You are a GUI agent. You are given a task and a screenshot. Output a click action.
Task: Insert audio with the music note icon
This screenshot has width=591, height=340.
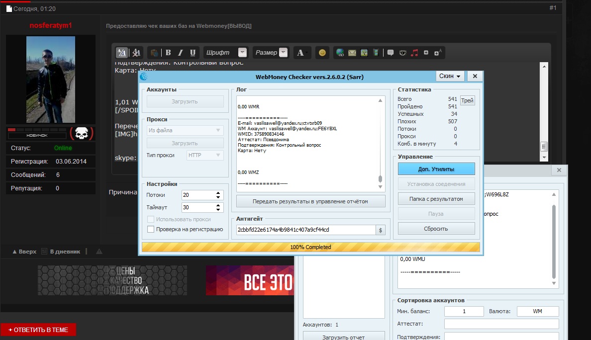(x=414, y=53)
